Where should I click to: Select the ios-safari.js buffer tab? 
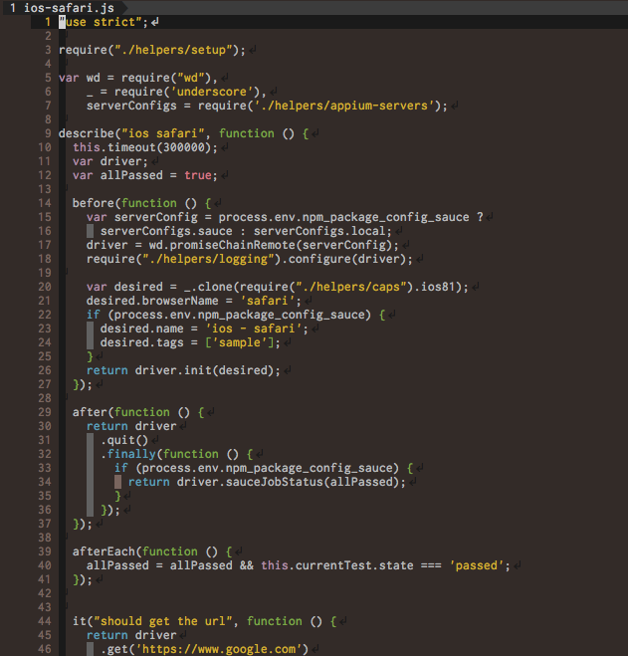tap(63, 7)
